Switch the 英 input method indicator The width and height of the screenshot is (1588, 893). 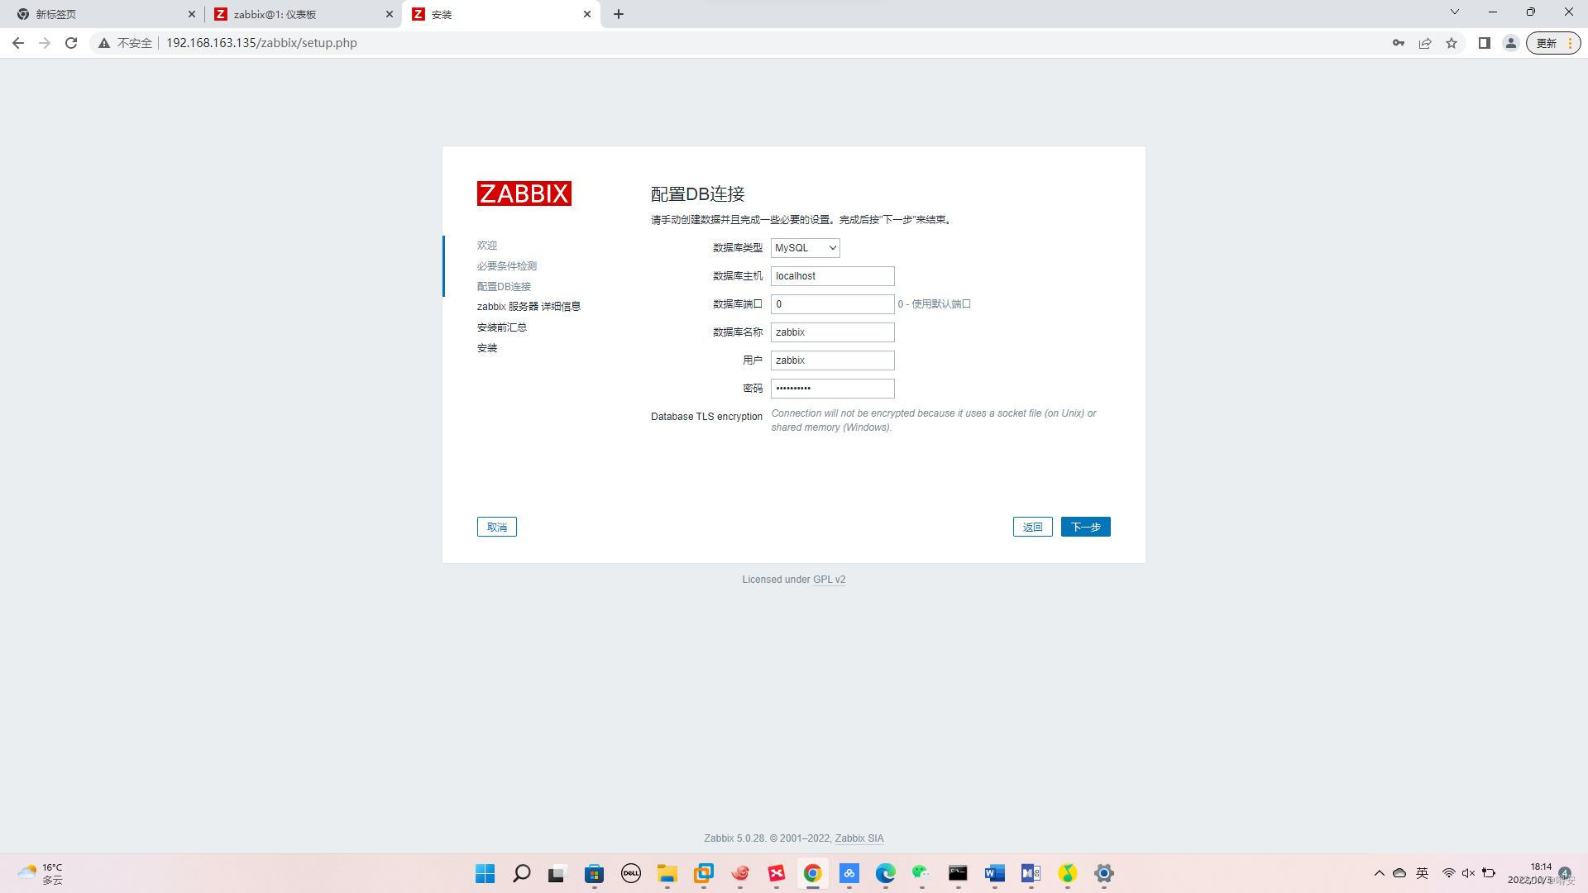click(1423, 873)
